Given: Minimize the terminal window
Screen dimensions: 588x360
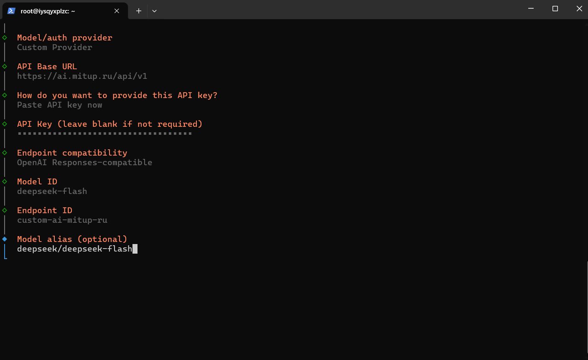Looking at the screenshot, I should coord(531,8).
